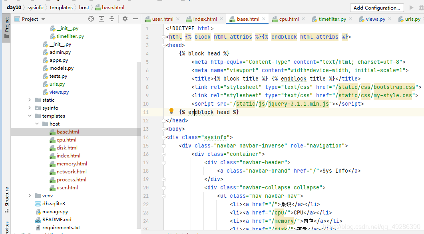Select user.html in project tree
The width and height of the screenshot is (424, 234).
pyautogui.click(x=67, y=188)
